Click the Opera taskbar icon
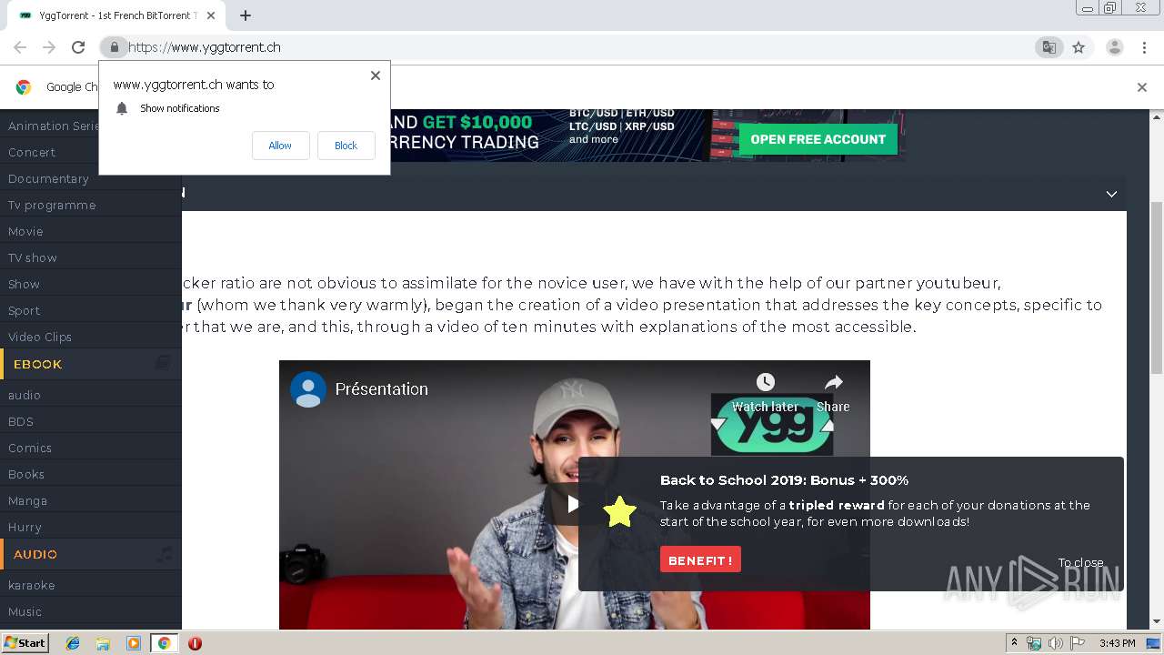Image resolution: width=1164 pixels, height=655 pixels. 195,643
